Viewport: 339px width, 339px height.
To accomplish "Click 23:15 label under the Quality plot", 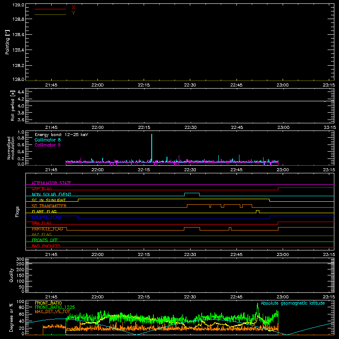I will [329, 297].
